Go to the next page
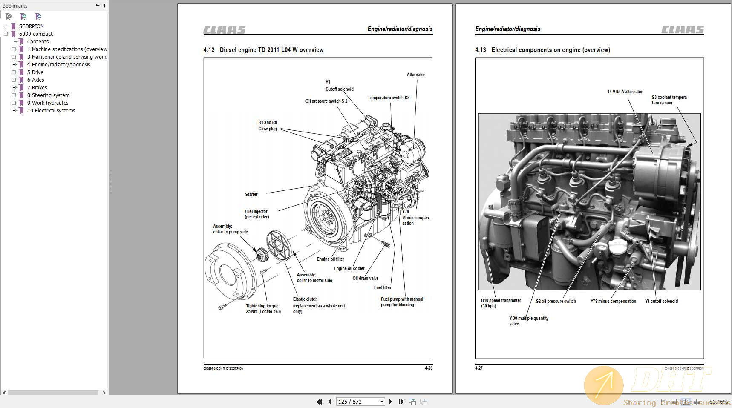 (x=390, y=402)
